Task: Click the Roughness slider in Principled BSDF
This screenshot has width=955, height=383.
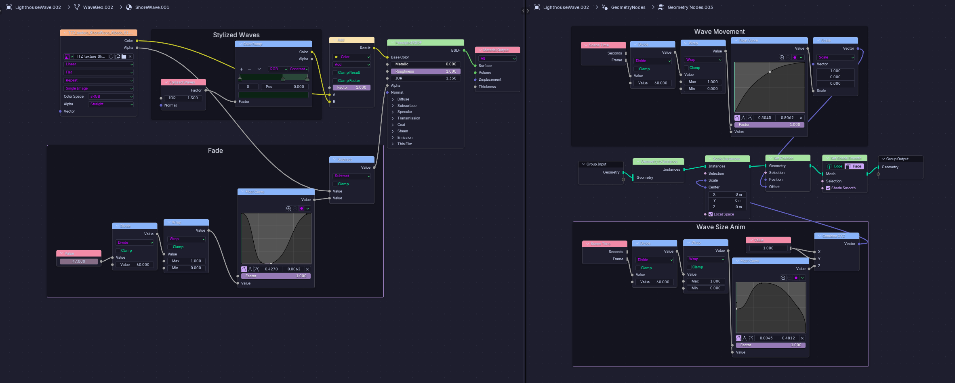Action: click(426, 71)
